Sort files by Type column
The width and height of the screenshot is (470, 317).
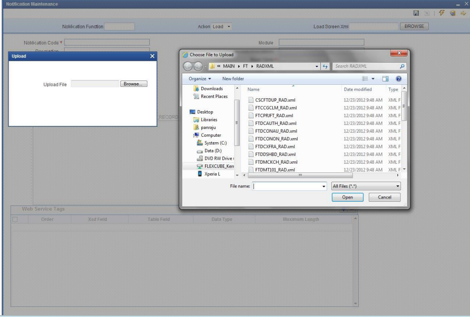pyautogui.click(x=393, y=89)
